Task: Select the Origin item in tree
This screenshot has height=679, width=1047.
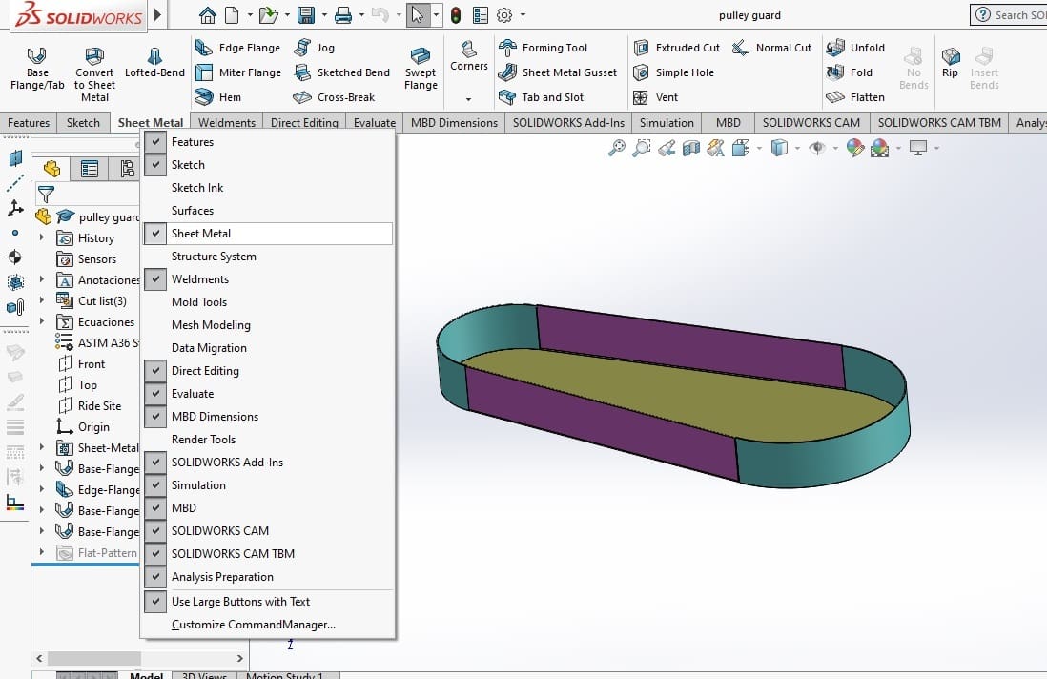Action: click(x=84, y=426)
